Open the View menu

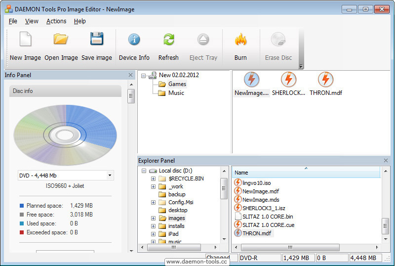[x=32, y=21]
